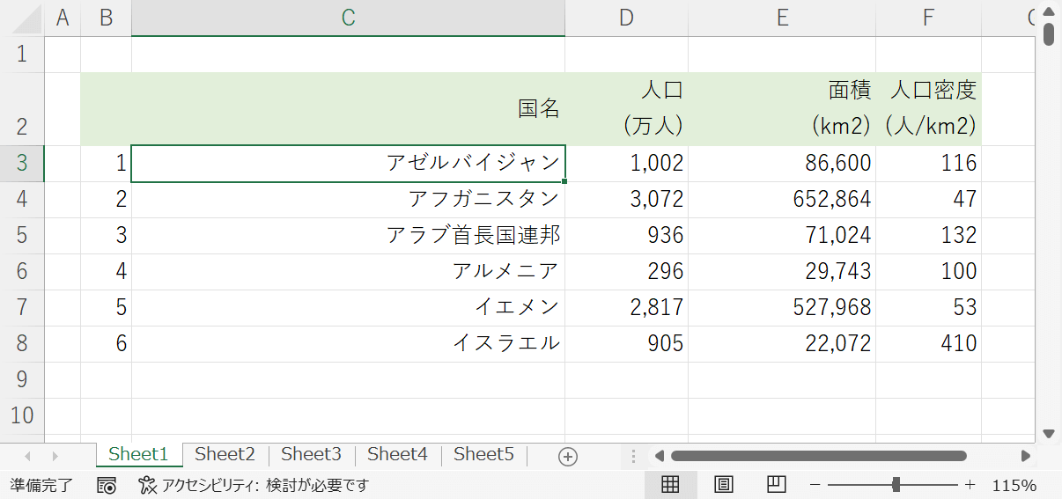Select row 5 header
This screenshot has width=1062, height=499.
[x=22, y=235]
